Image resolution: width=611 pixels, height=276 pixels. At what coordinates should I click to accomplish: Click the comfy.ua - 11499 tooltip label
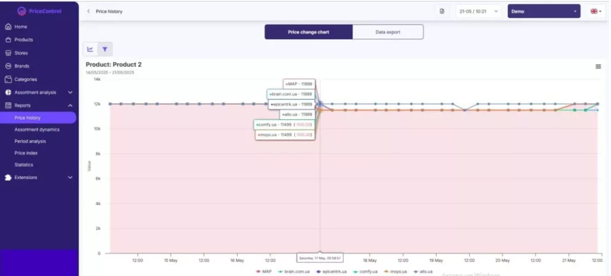284,125
